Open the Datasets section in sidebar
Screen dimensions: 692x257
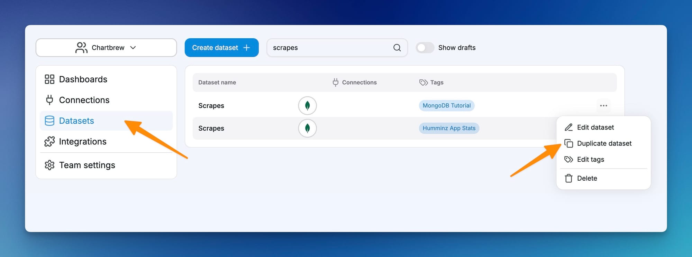76,121
